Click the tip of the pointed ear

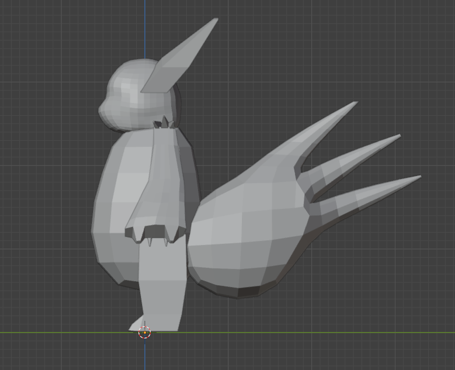pos(215,20)
